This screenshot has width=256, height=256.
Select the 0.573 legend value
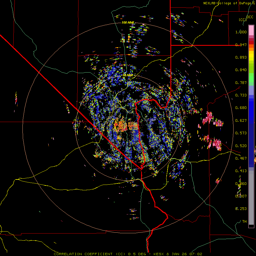pos(241,133)
